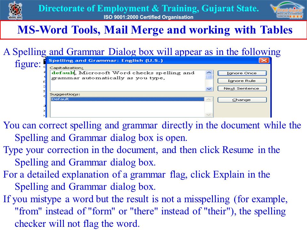Click the 'Suggestions:' label

click(x=65, y=94)
